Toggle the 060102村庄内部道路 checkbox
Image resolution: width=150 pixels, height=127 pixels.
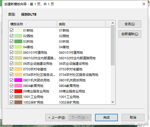(x=12, y=58)
